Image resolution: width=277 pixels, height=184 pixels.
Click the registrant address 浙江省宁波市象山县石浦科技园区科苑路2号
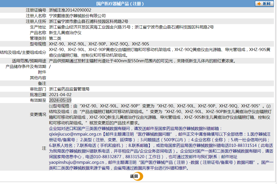(x=89, y=21)
